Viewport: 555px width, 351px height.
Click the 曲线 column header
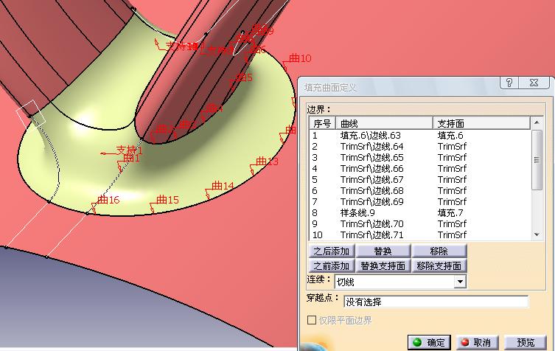pos(384,123)
